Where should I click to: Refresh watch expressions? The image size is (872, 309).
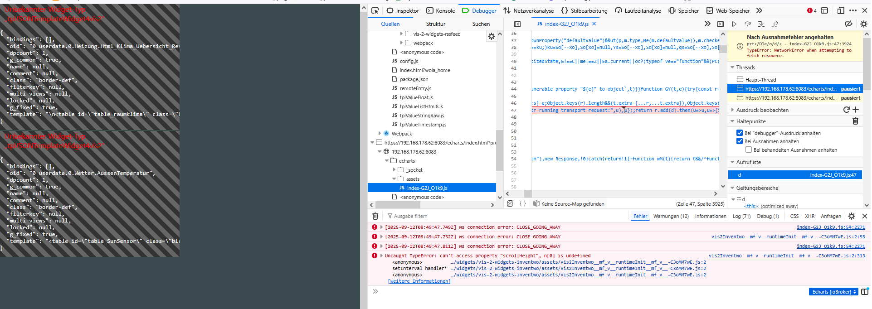(846, 110)
